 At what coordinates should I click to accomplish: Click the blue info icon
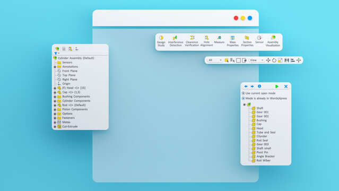(x=259, y=86)
